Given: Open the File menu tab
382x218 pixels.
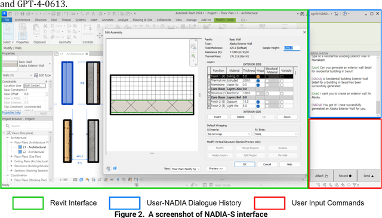Looking at the screenshot, I should pos(7,20).
